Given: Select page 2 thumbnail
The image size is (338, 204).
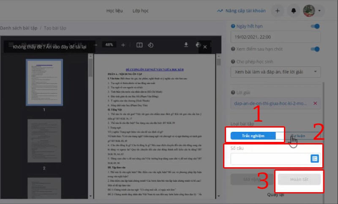Looking at the screenshot, I should pyautogui.click(x=44, y=141).
